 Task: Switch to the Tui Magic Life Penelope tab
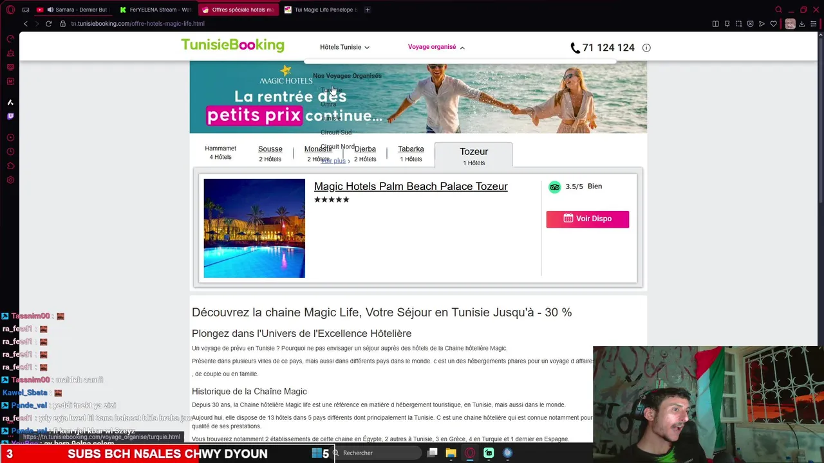point(321,10)
